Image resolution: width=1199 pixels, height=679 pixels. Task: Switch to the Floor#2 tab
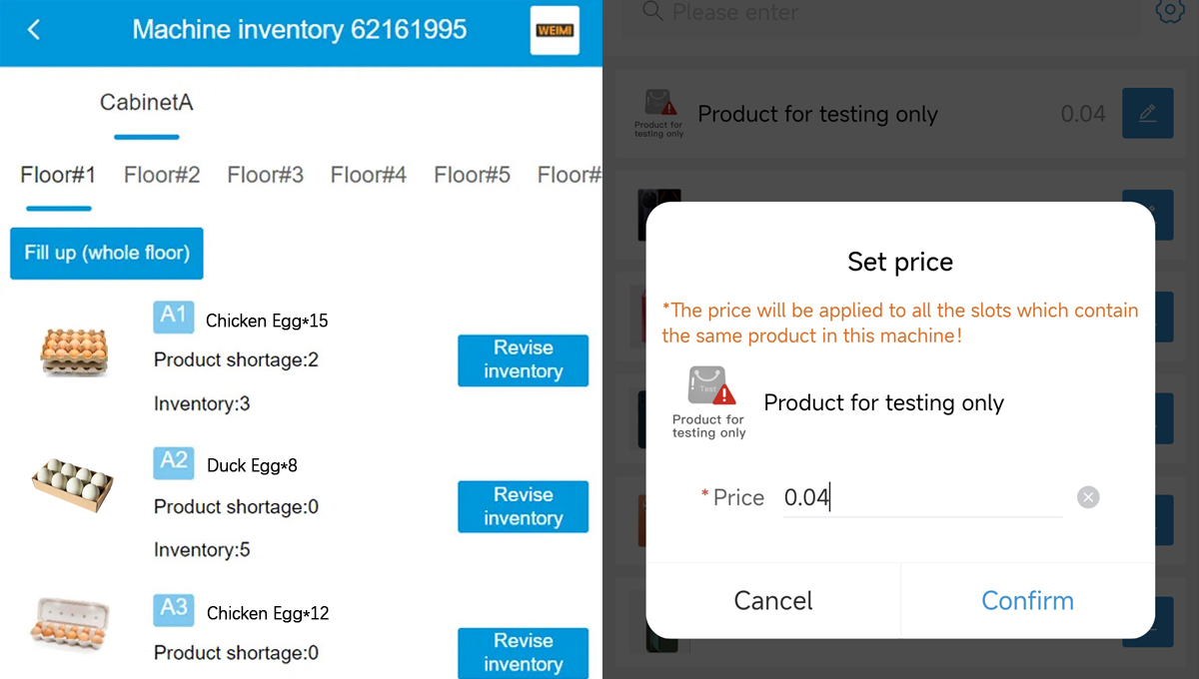pos(162,175)
